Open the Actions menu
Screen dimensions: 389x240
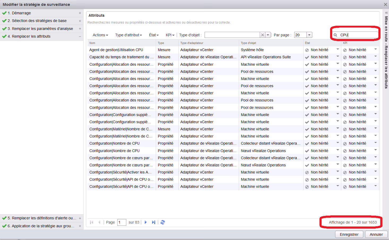(100, 35)
